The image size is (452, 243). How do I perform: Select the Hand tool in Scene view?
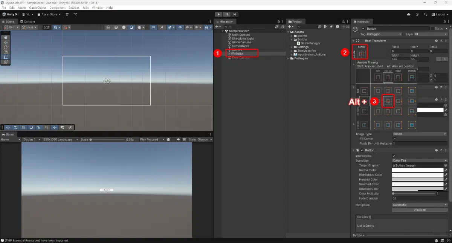6,37
